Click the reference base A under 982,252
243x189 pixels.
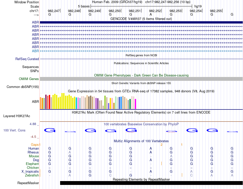point(151,14)
